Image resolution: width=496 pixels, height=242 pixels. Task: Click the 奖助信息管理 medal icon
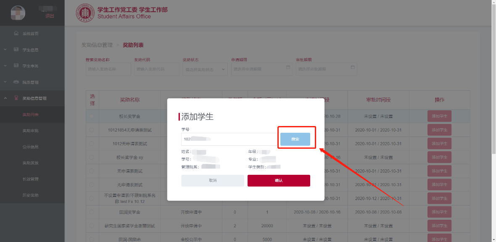tap(16, 98)
